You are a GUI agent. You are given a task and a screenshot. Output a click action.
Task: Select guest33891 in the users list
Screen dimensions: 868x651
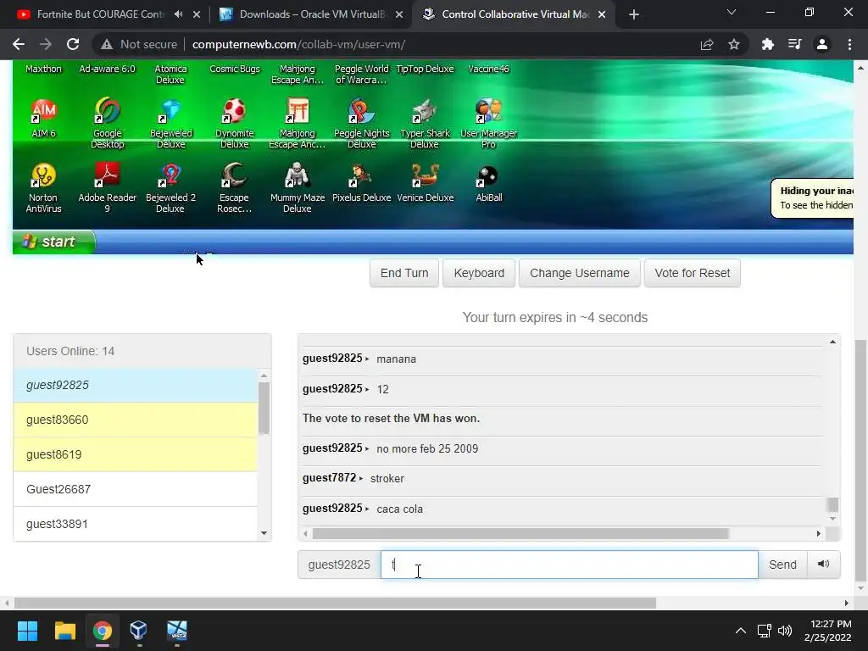point(136,524)
